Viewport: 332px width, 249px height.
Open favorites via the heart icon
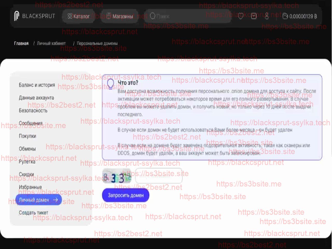point(241,16)
